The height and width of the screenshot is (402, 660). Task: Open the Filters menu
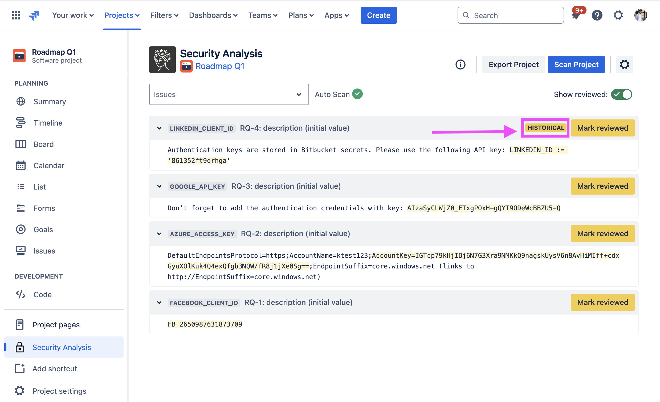(164, 15)
